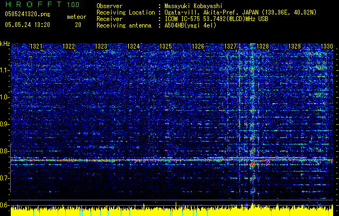The height and width of the screenshot is (216, 339).
Task: Click the 1.0 kHz frequency label
Action: pos(5,97)
